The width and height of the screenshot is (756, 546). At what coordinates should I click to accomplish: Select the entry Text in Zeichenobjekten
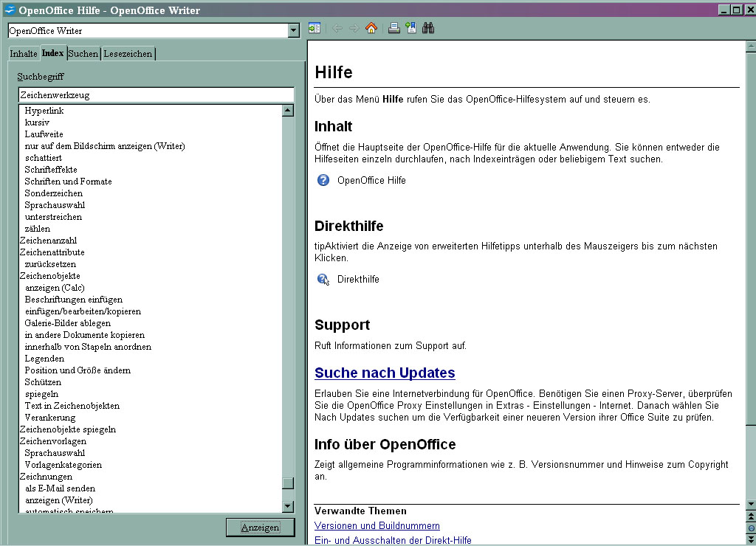pos(72,406)
